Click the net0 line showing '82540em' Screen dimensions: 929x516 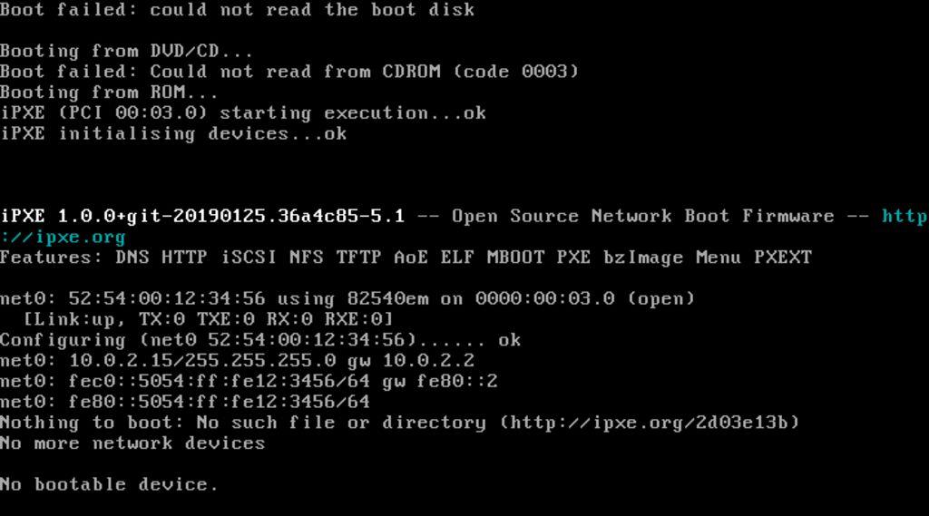click(347, 298)
